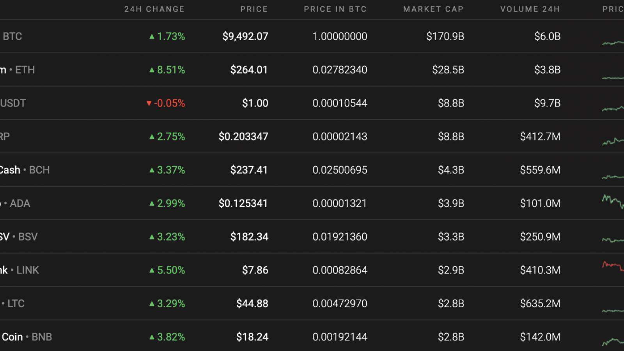The width and height of the screenshot is (624, 351).
Task: Open the ADA coin row name
Action: pyautogui.click(x=16, y=204)
